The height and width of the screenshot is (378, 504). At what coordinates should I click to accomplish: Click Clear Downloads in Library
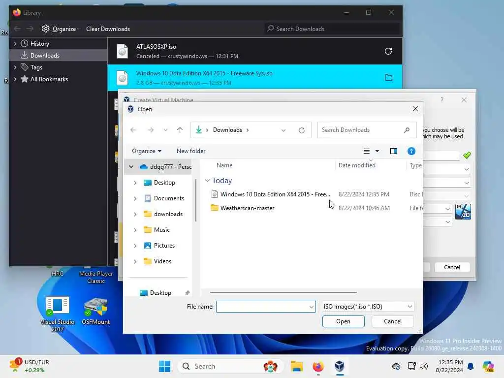pos(108,29)
